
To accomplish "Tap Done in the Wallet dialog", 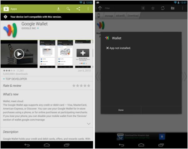I will coord(121,110).
